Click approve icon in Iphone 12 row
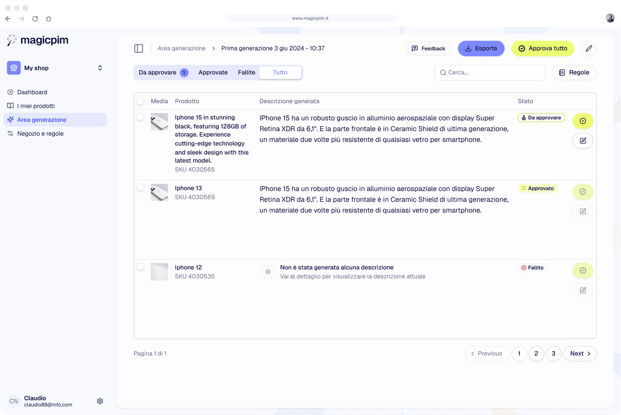Screen dimensions: 621x415 pyautogui.click(x=583, y=270)
